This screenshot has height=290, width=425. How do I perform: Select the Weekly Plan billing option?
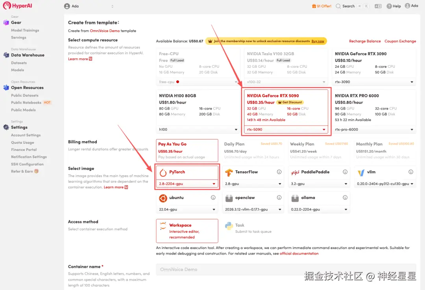(x=319, y=151)
